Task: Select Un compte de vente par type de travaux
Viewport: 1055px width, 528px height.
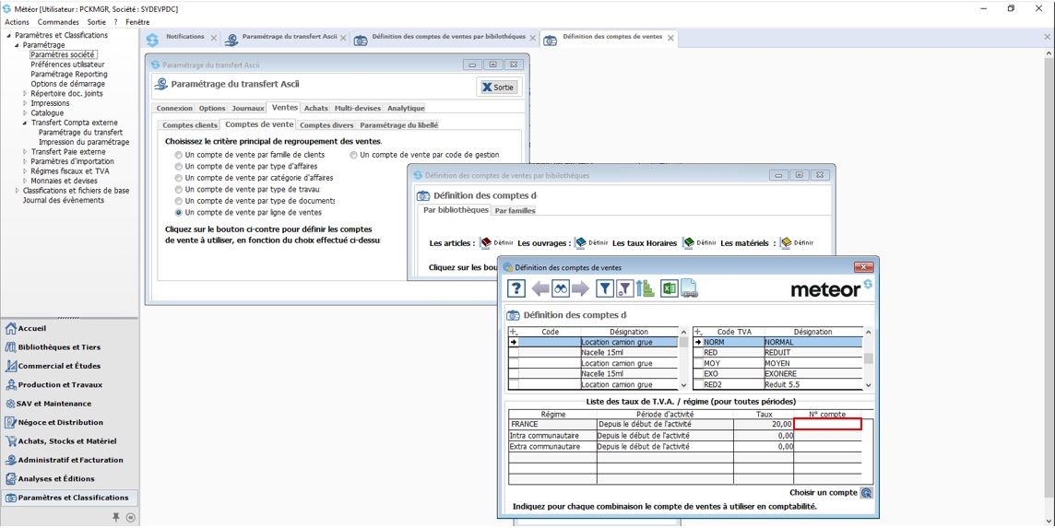Action: pyautogui.click(x=178, y=190)
